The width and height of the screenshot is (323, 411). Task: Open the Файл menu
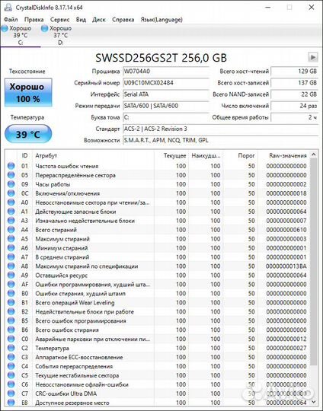[11, 19]
